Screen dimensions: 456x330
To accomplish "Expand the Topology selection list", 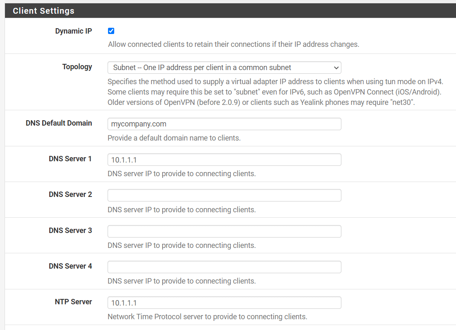I will pyautogui.click(x=336, y=68).
